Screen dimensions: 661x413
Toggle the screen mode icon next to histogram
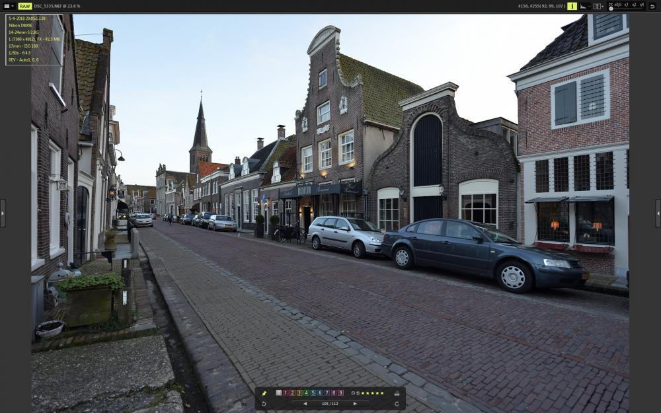point(597,7)
